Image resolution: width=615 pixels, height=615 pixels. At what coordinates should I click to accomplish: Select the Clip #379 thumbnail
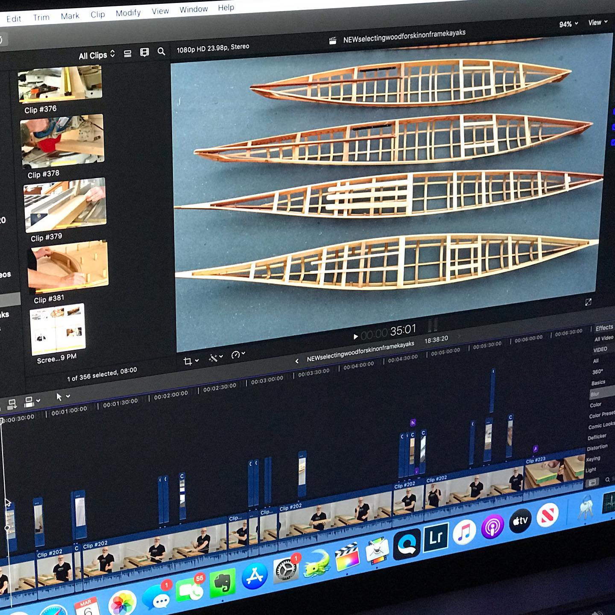point(65,203)
